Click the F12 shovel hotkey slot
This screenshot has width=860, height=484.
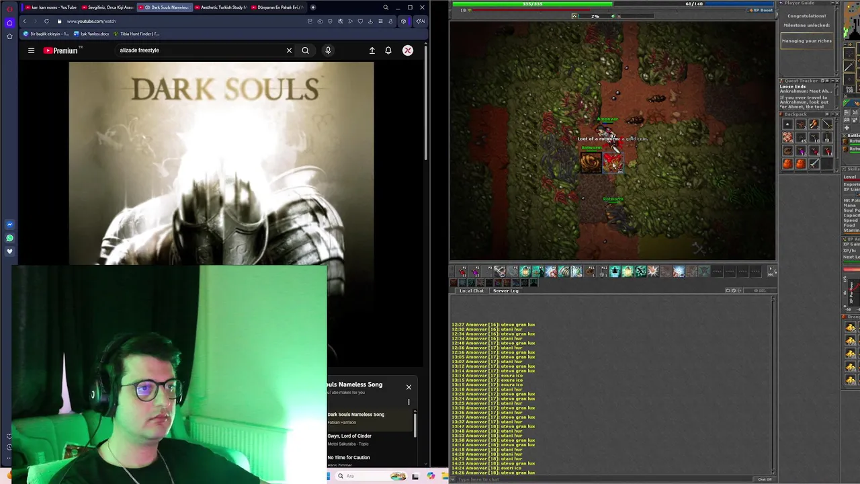(x=603, y=272)
